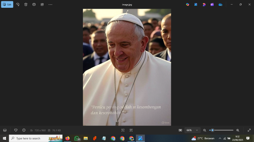Open the weather widget showing 27°C Berawan
Screen dimensions: 254x142
coord(203,138)
